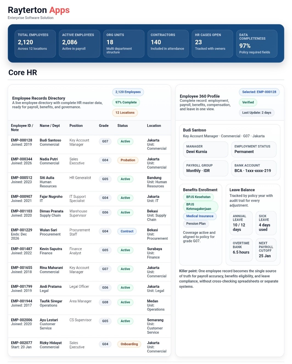Viewport: 292px width, 364px height.
Task: Click the Probation status for Nadia Putri
Action: [128, 160]
